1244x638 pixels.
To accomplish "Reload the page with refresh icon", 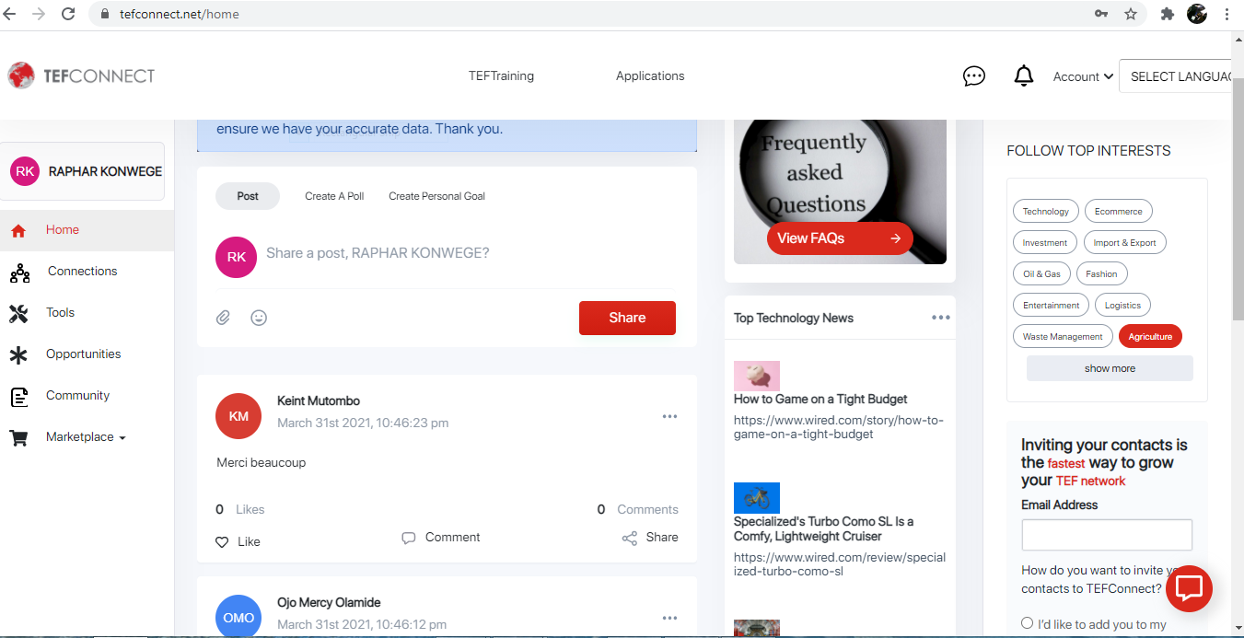I will click(x=68, y=14).
